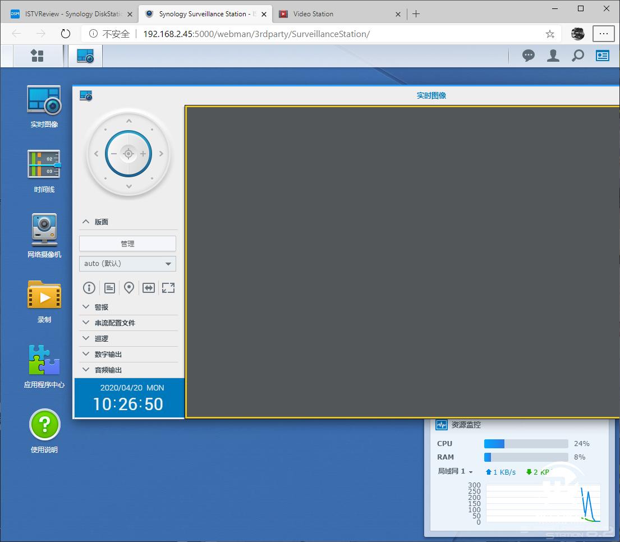The width and height of the screenshot is (620, 542).
Task: Open the 时间线 (Timeline) desktop icon
Action: pos(44,165)
